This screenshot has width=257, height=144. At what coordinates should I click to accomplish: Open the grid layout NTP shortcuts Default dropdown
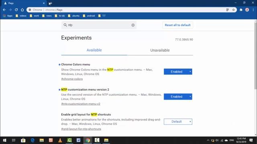[178, 122]
